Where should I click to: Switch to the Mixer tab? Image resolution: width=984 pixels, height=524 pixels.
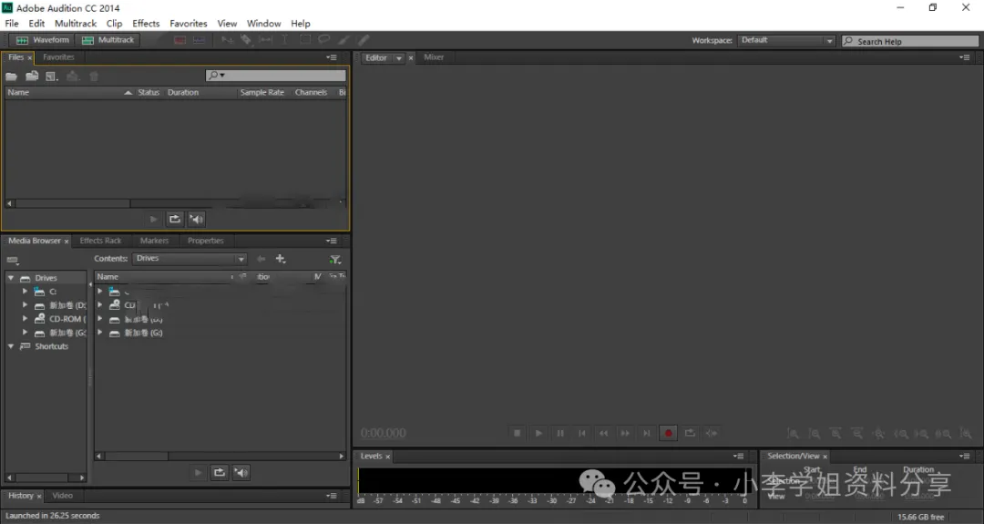(434, 57)
